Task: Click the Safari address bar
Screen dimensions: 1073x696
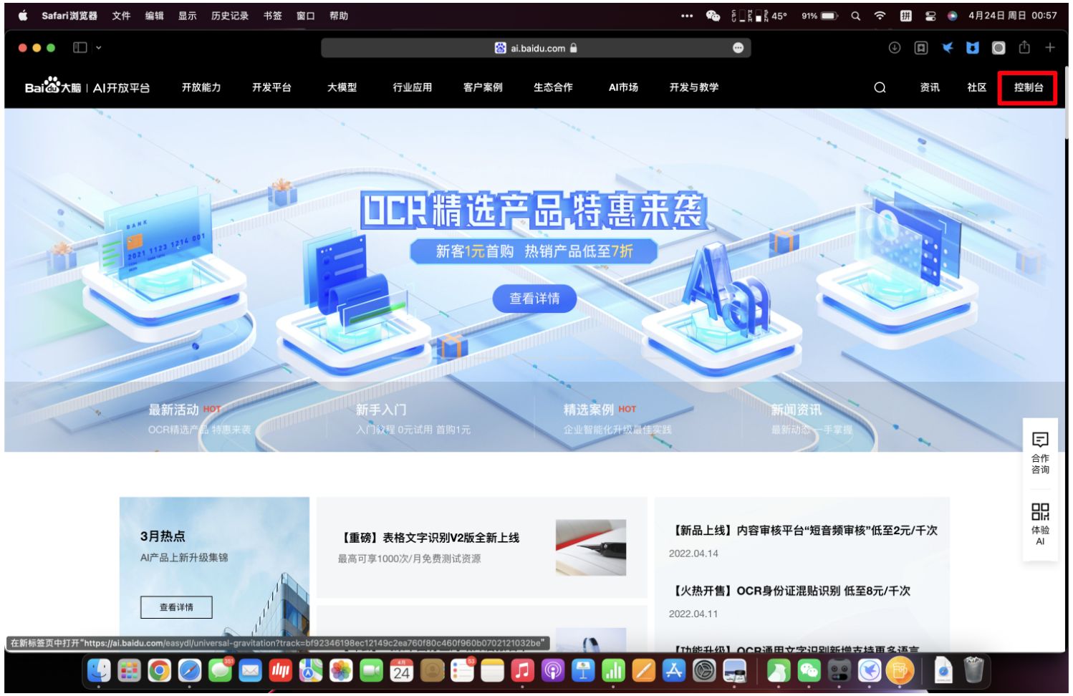Action: 536,48
